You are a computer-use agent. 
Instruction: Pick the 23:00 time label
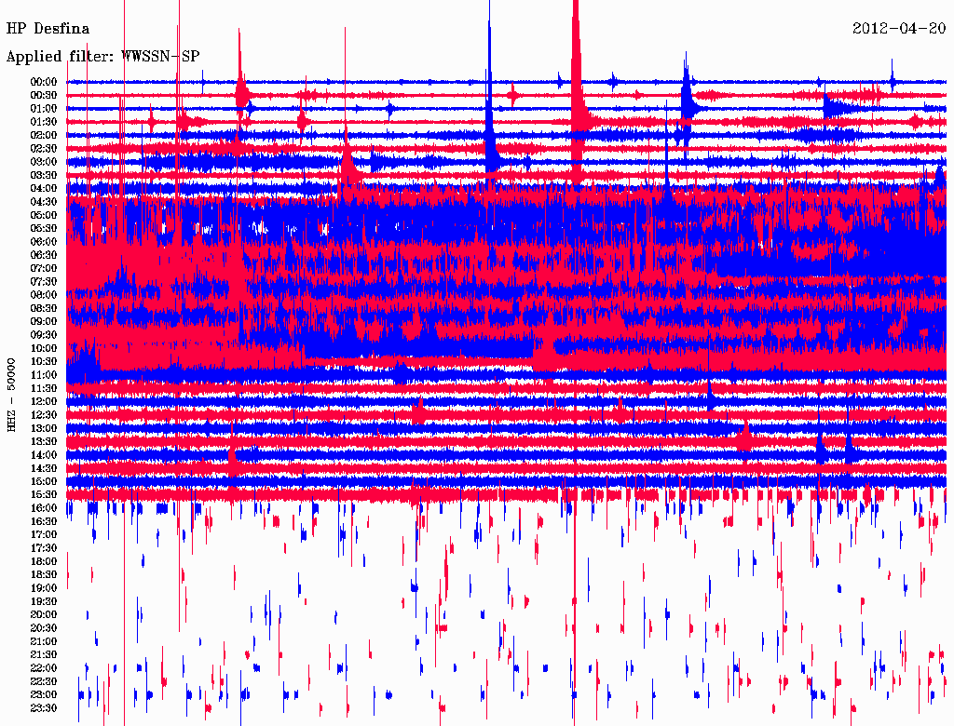(x=44, y=694)
